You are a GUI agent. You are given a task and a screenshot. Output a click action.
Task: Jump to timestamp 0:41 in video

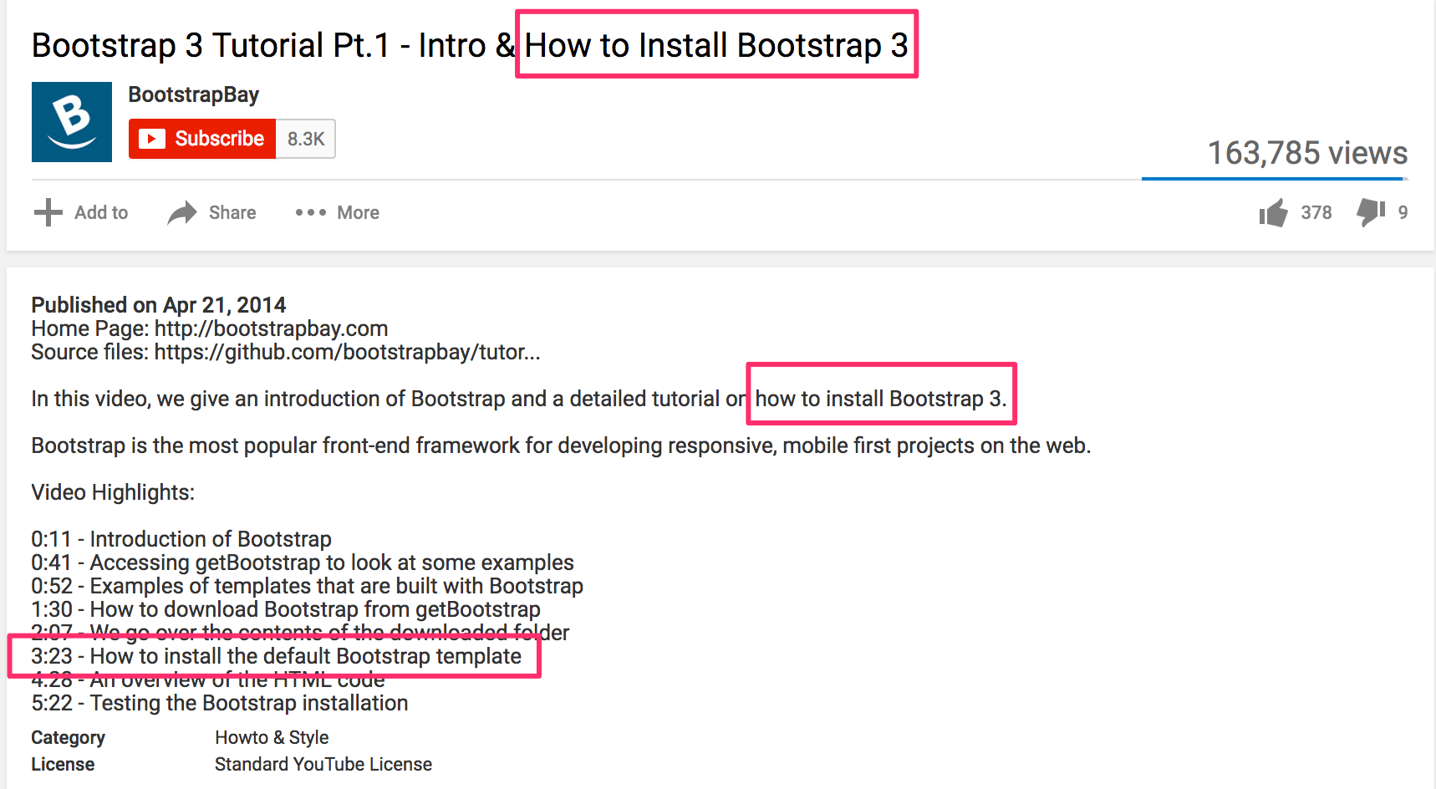(51, 562)
